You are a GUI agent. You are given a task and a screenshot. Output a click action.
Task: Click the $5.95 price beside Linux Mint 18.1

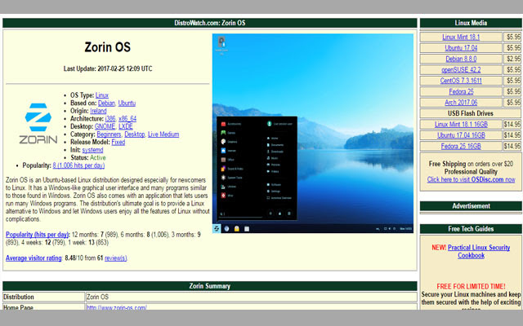[513, 37]
